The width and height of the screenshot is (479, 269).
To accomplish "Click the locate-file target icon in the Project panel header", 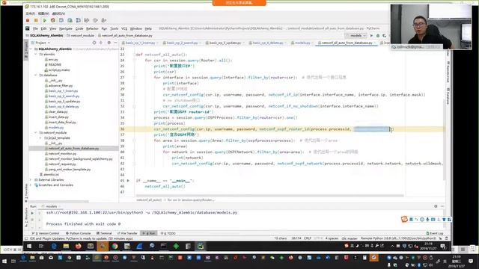I will click(94, 43).
